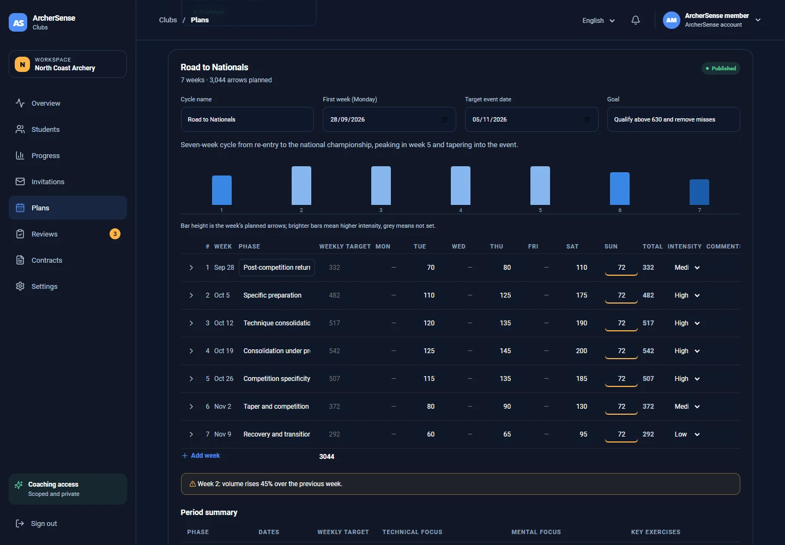This screenshot has height=545, width=785.
Task: Click the Competition specificity phase cell
Action: [277, 379]
